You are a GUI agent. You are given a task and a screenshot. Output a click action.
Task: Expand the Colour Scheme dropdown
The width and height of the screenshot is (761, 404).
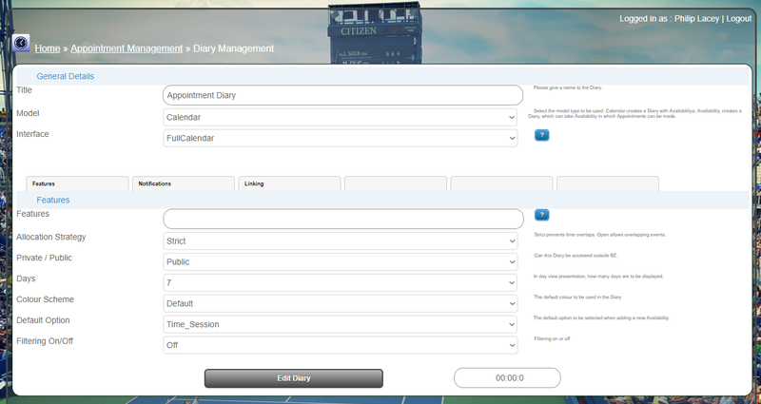[341, 303]
